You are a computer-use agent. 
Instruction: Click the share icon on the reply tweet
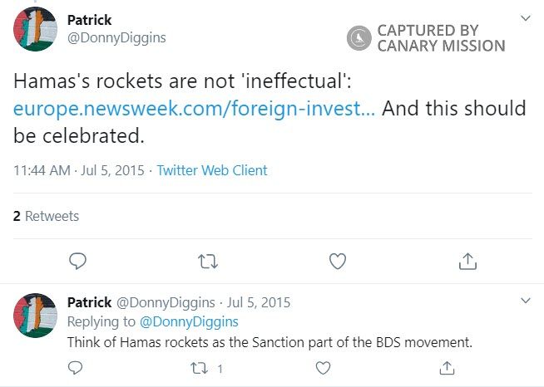[446, 367]
